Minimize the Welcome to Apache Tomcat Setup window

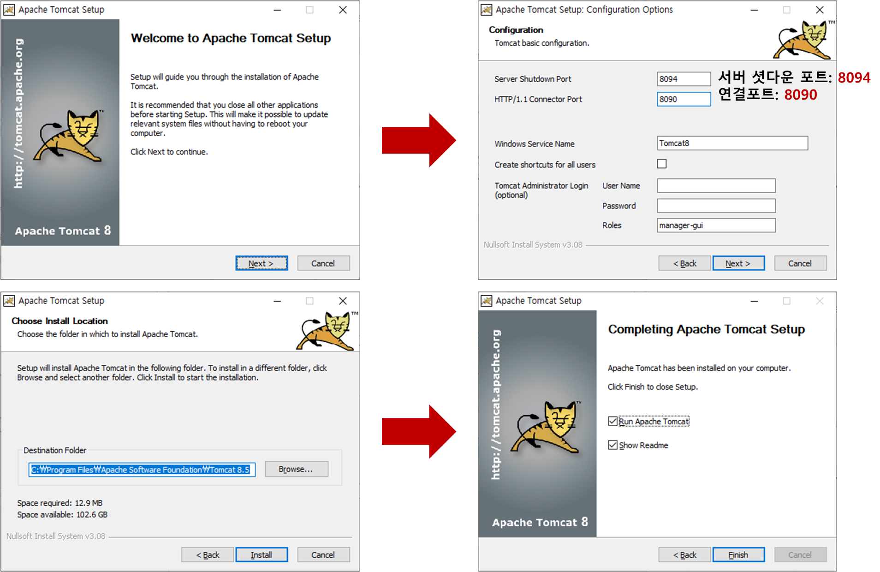coord(277,10)
